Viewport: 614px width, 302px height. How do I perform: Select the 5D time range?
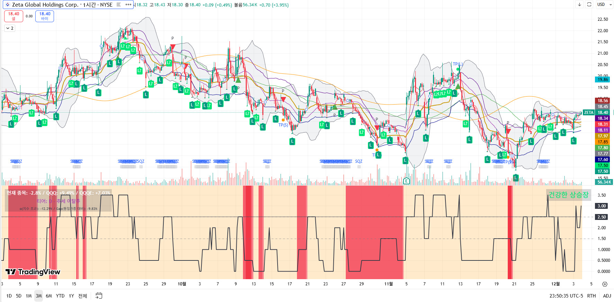pos(19,296)
